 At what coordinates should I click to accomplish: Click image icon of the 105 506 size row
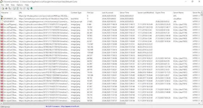2,75
